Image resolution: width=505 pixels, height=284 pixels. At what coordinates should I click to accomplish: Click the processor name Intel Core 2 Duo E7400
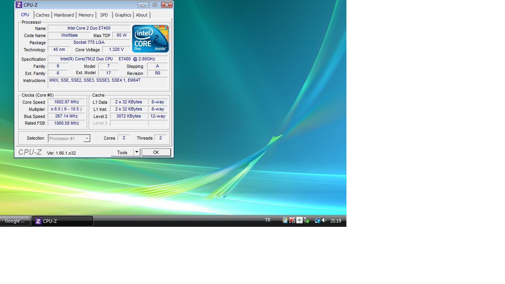(x=89, y=28)
